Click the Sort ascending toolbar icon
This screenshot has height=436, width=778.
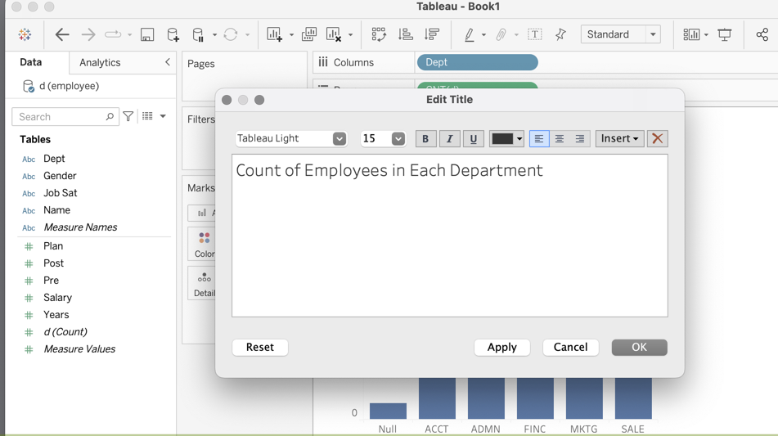[x=406, y=35]
